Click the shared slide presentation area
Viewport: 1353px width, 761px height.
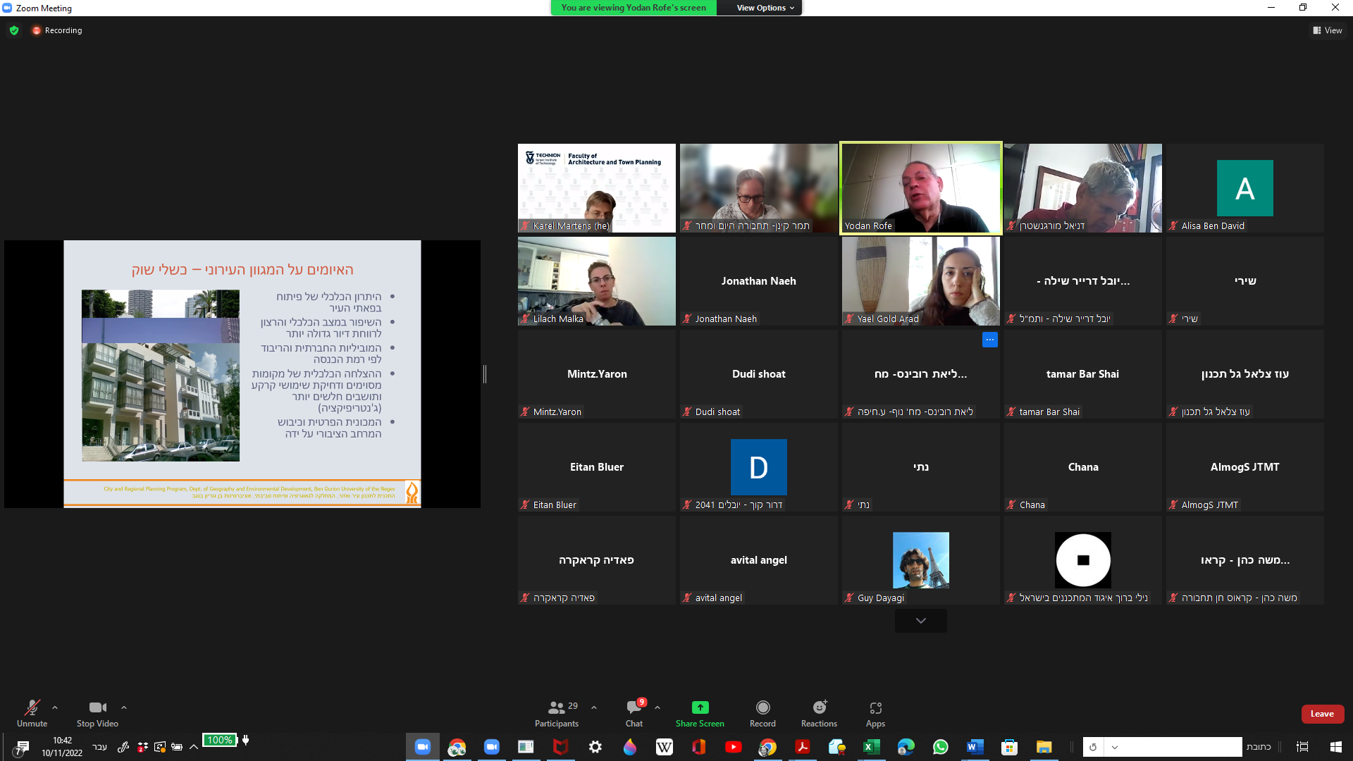point(242,374)
